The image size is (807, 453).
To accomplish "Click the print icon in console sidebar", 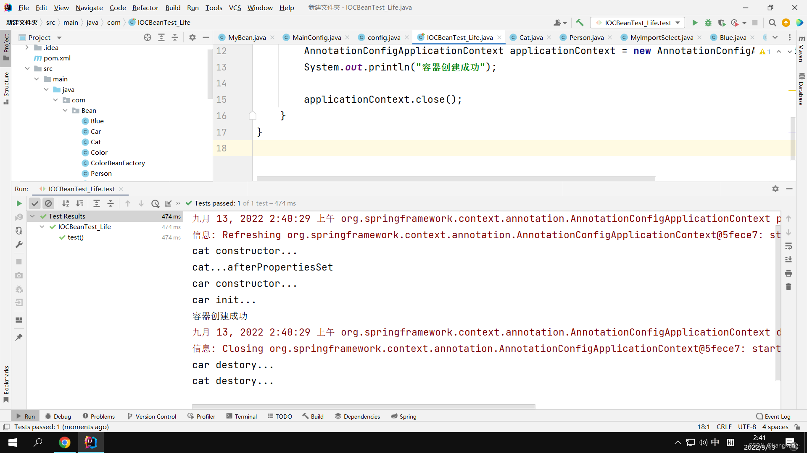I will [x=789, y=273].
